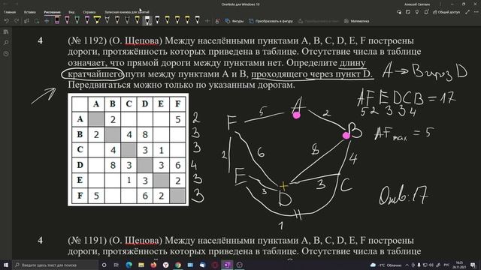
Task: Open File Explorer from the taskbar
Action: click(x=141, y=265)
